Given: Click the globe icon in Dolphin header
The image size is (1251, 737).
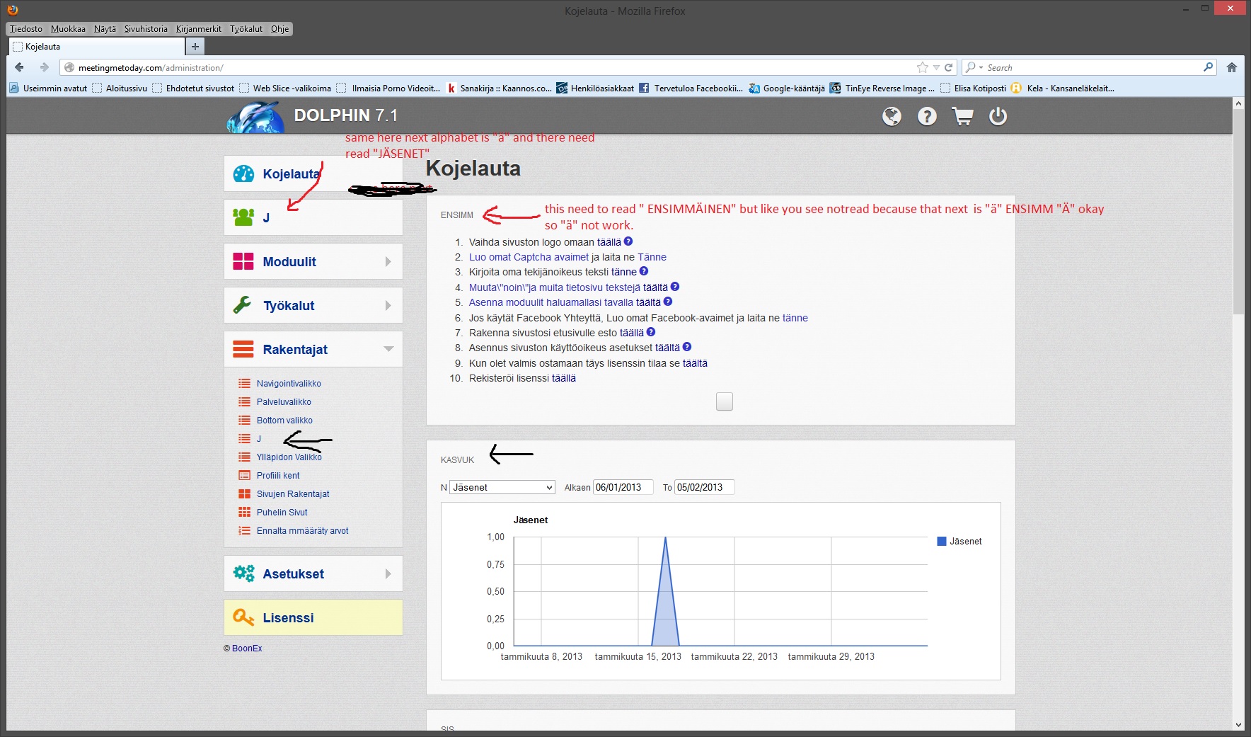Looking at the screenshot, I should tap(892, 116).
